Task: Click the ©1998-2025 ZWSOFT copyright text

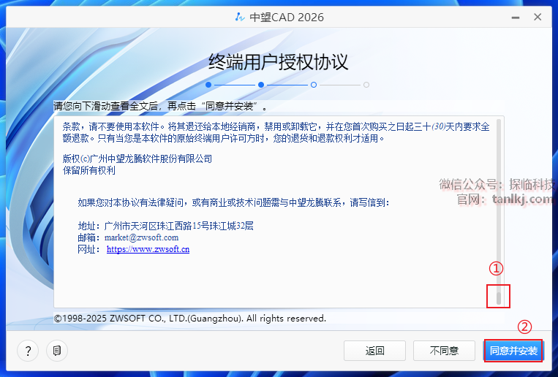Action: 189,318
